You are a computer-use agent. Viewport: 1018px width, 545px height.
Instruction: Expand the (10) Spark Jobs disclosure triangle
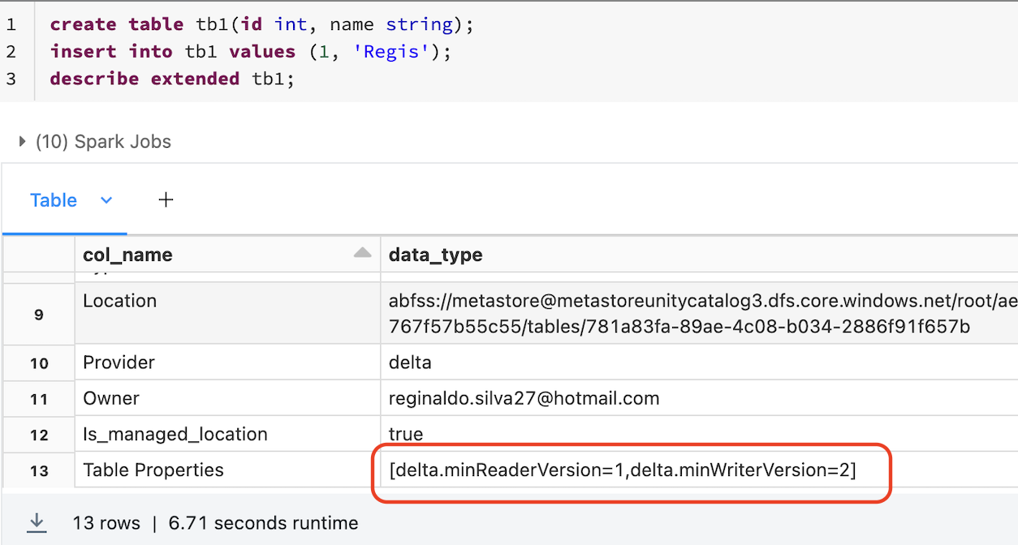point(23,142)
